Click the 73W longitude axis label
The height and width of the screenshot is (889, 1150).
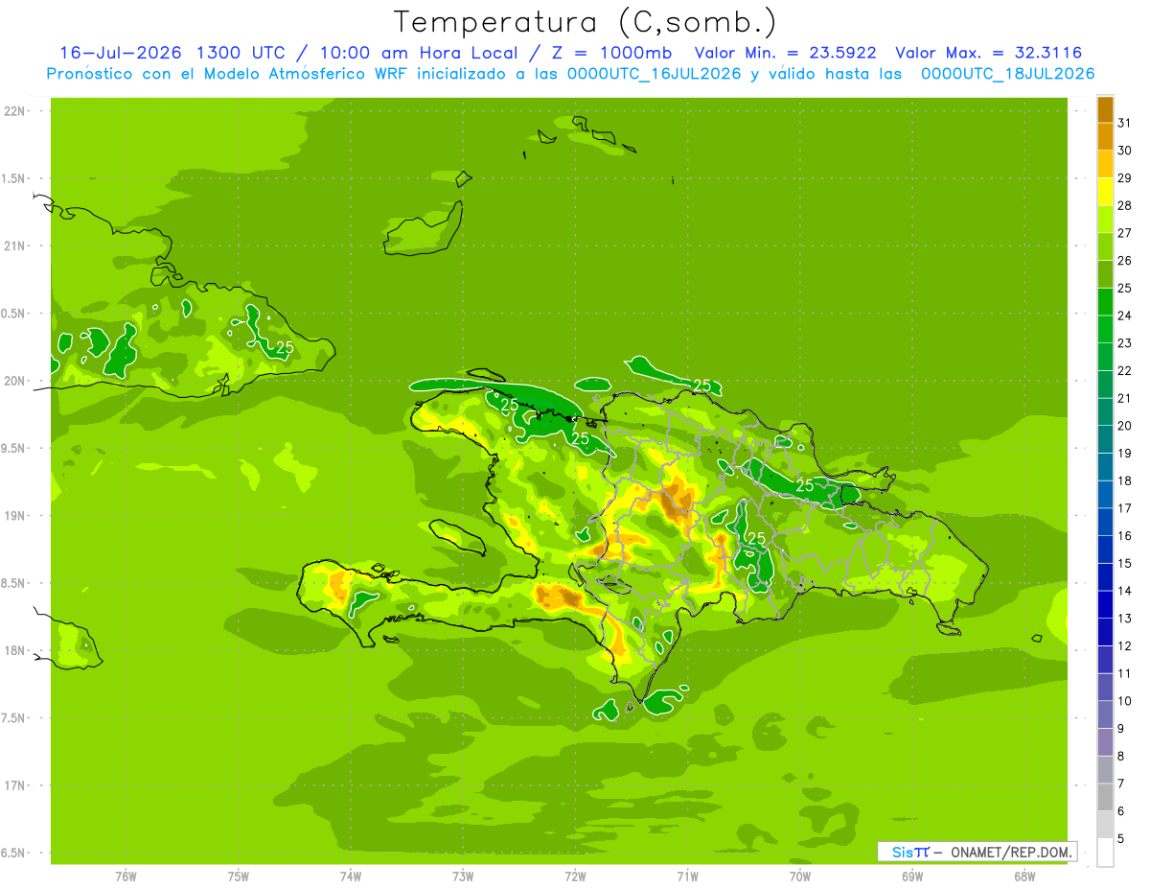click(x=463, y=877)
